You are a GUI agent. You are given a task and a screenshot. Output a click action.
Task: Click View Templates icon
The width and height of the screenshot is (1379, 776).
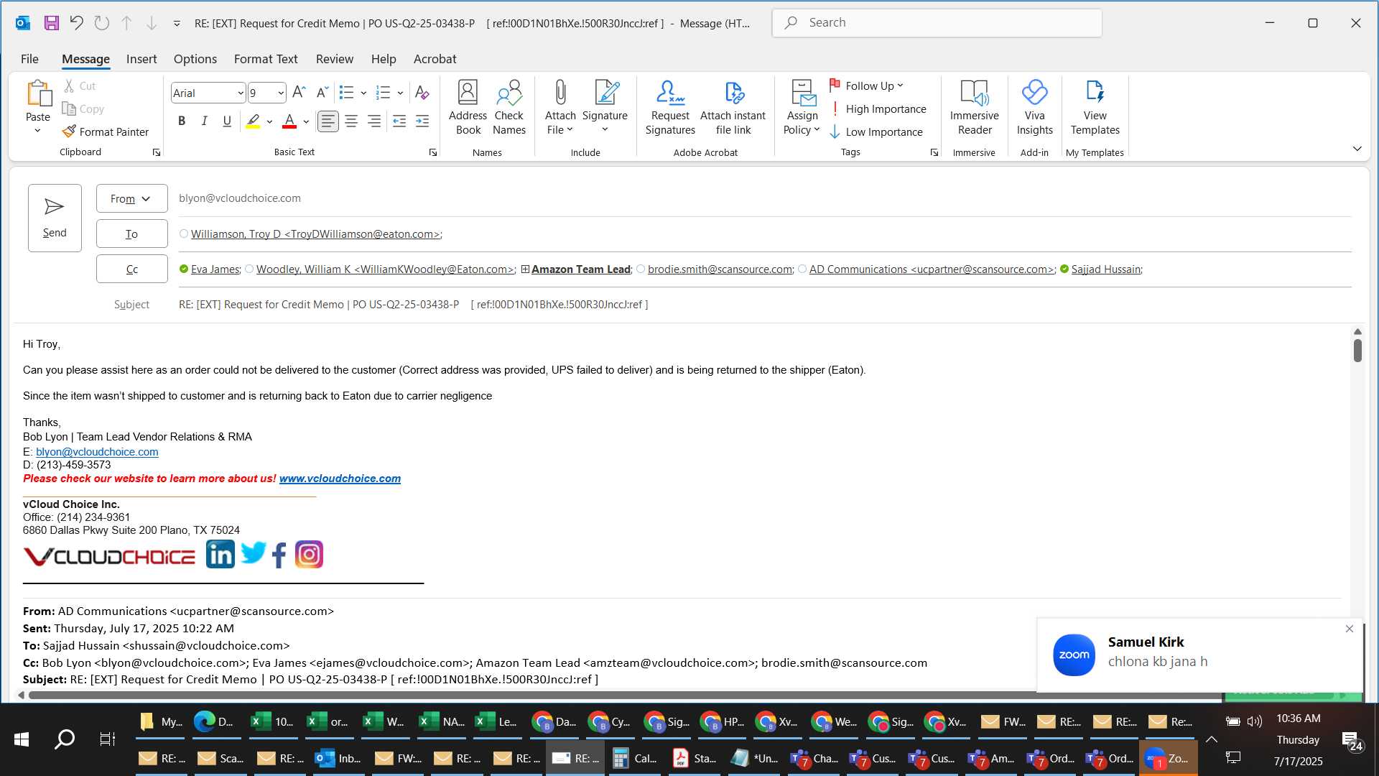click(1095, 108)
